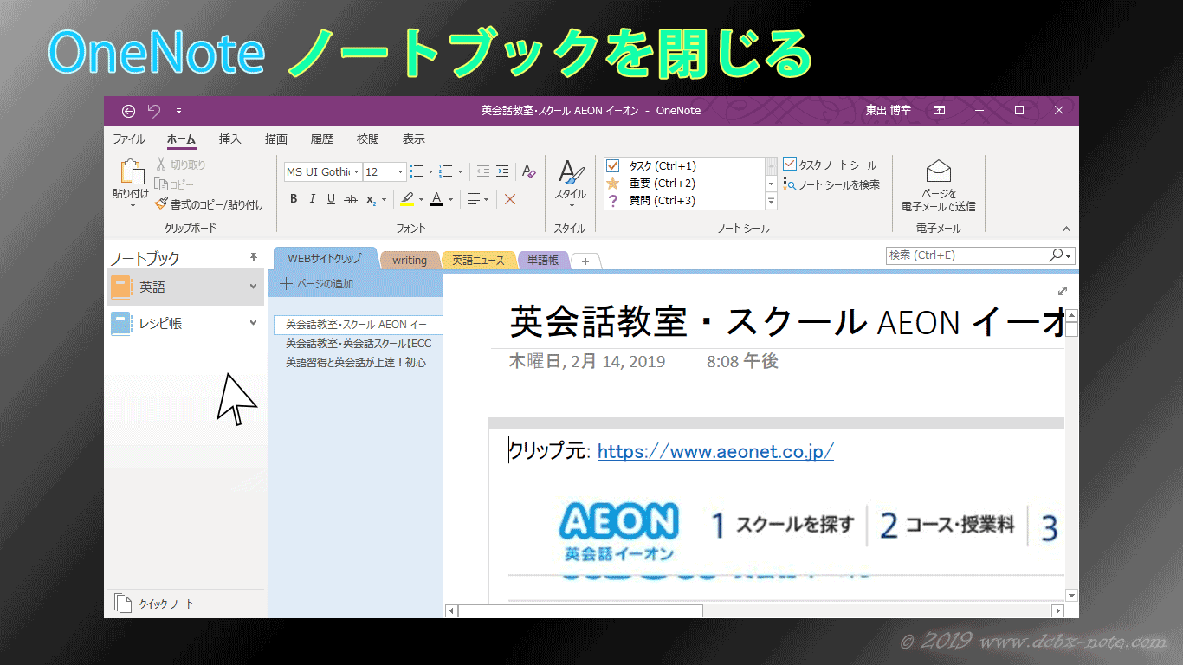Switch to the 表示 ribbon tab
Screen dimensions: 1183x665
413,139
